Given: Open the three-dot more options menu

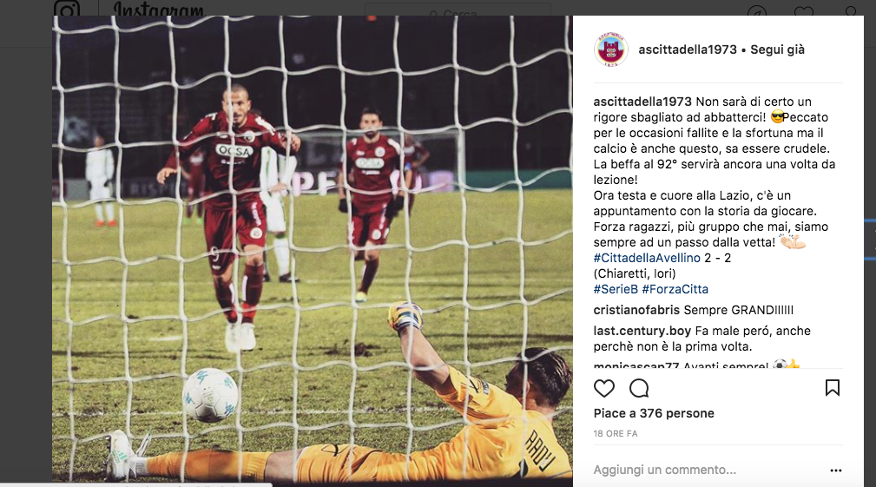Looking at the screenshot, I should (x=836, y=471).
